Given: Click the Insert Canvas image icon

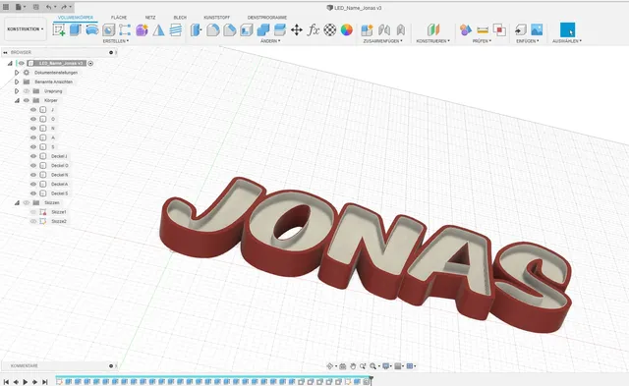Looking at the screenshot, I should (537, 30).
